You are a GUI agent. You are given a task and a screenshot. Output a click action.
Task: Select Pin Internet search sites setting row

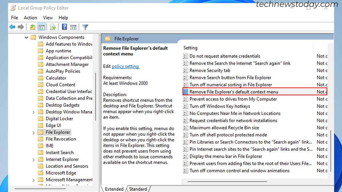(x=251, y=149)
